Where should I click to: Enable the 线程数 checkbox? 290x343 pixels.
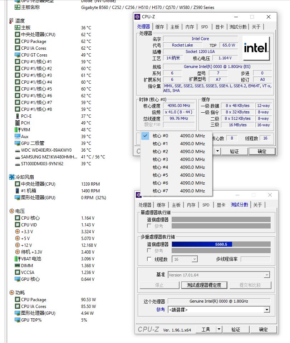coord(149,259)
